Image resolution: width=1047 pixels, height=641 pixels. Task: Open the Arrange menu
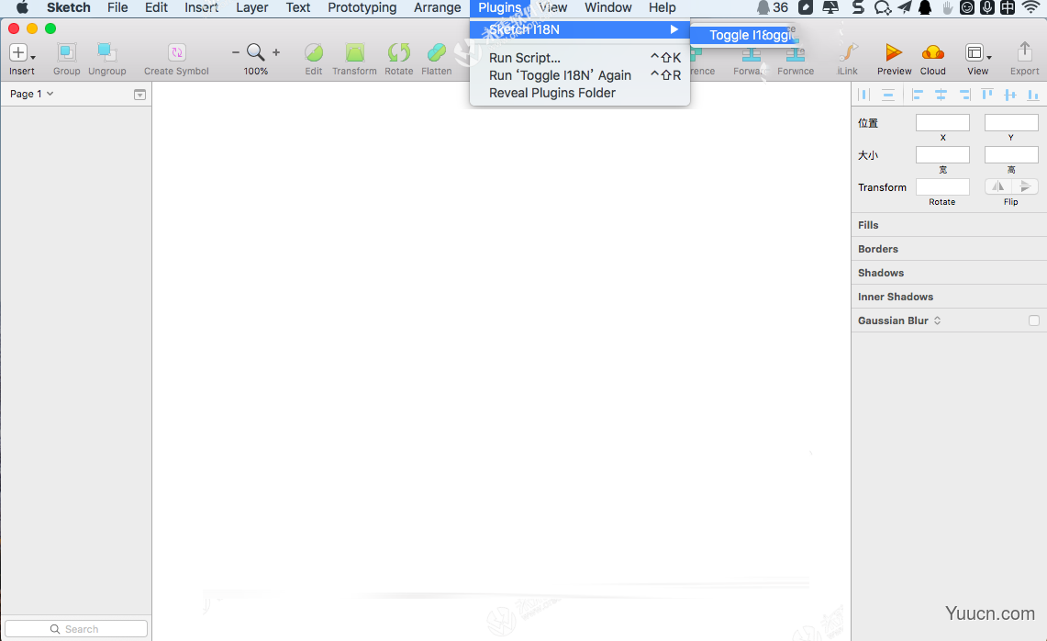438,8
